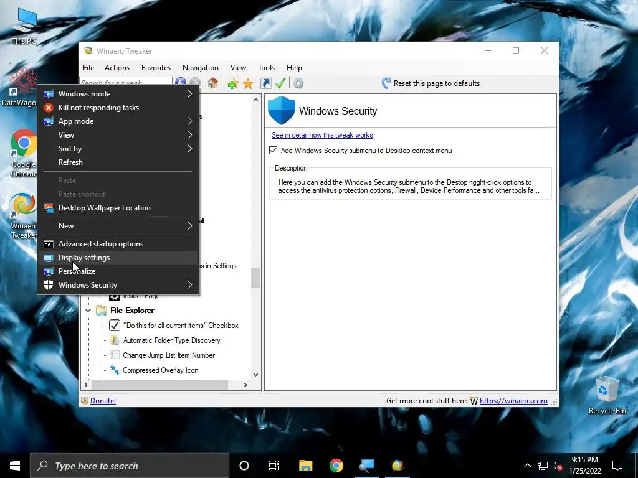Click the green checkmark toolbar icon

tap(280, 83)
